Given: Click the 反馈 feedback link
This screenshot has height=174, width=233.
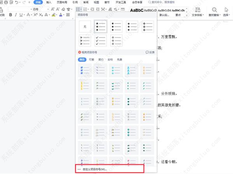Looking at the screenshot, I should click(x=150, y=52).
